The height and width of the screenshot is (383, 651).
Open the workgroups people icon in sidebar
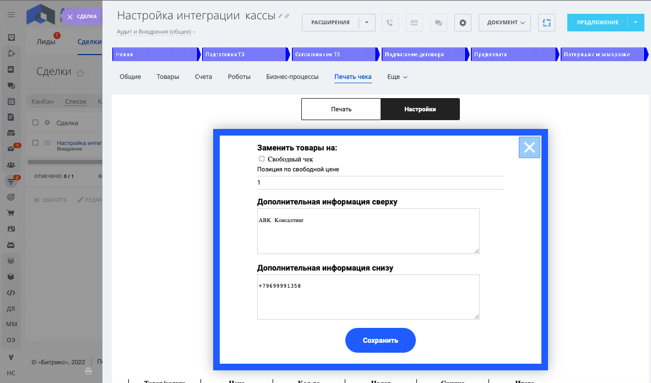(x=11, y=165)
